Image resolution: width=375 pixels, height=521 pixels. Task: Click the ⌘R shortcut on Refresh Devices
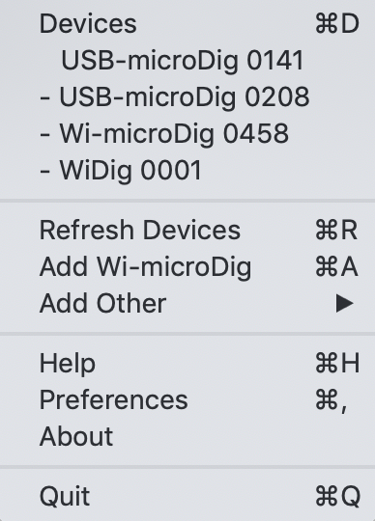click(x=336, y=230)
